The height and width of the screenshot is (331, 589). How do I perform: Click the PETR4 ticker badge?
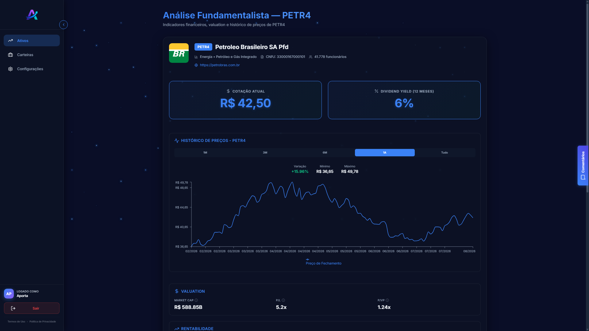[203, 47]
